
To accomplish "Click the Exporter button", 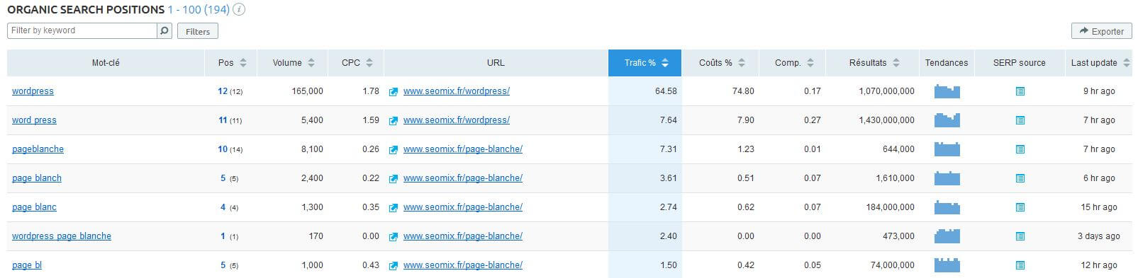I will point(1101,31).
